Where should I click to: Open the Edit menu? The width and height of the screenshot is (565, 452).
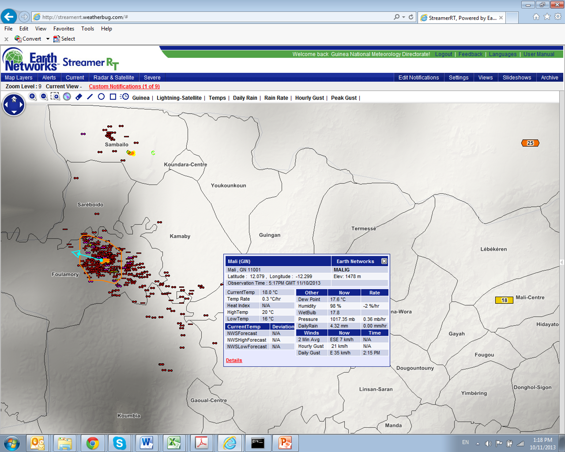click(24, 29)
